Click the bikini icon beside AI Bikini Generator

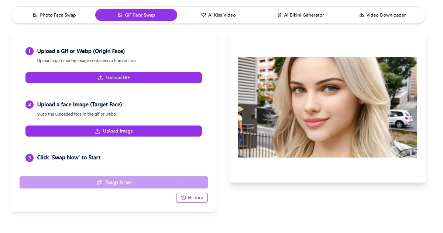[279, 15]
